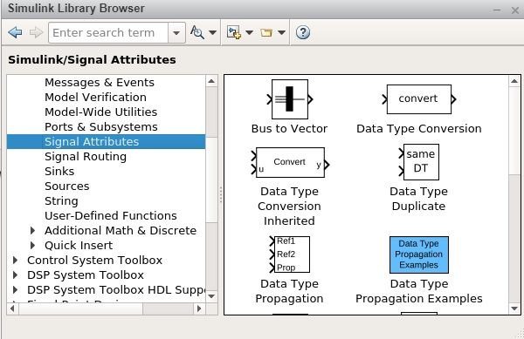Select Ports & Subsystems library
Image resolution: width=524 pixels, height=339 pixels.
tap(101, 126)
